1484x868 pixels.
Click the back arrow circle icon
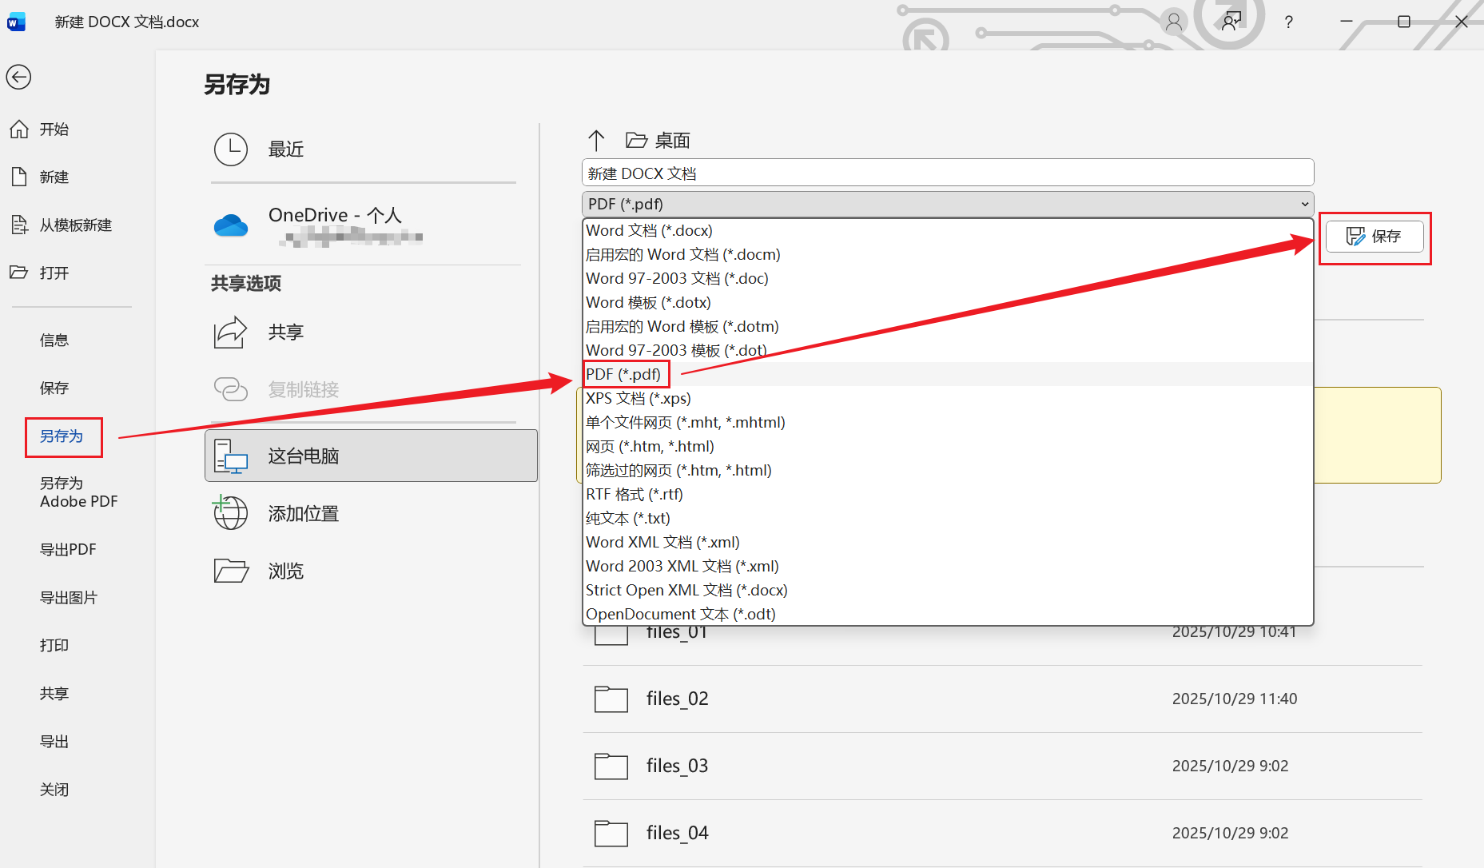tap(18, 77)
